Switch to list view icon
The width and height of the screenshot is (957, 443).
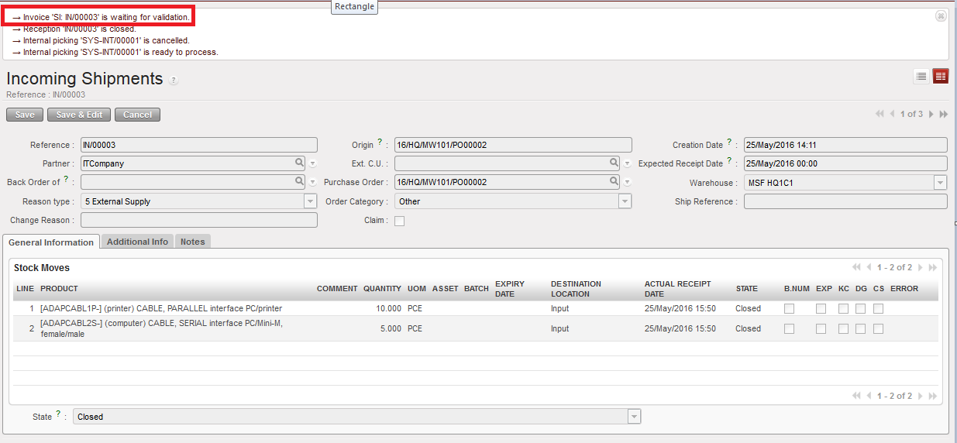[921, 76]
